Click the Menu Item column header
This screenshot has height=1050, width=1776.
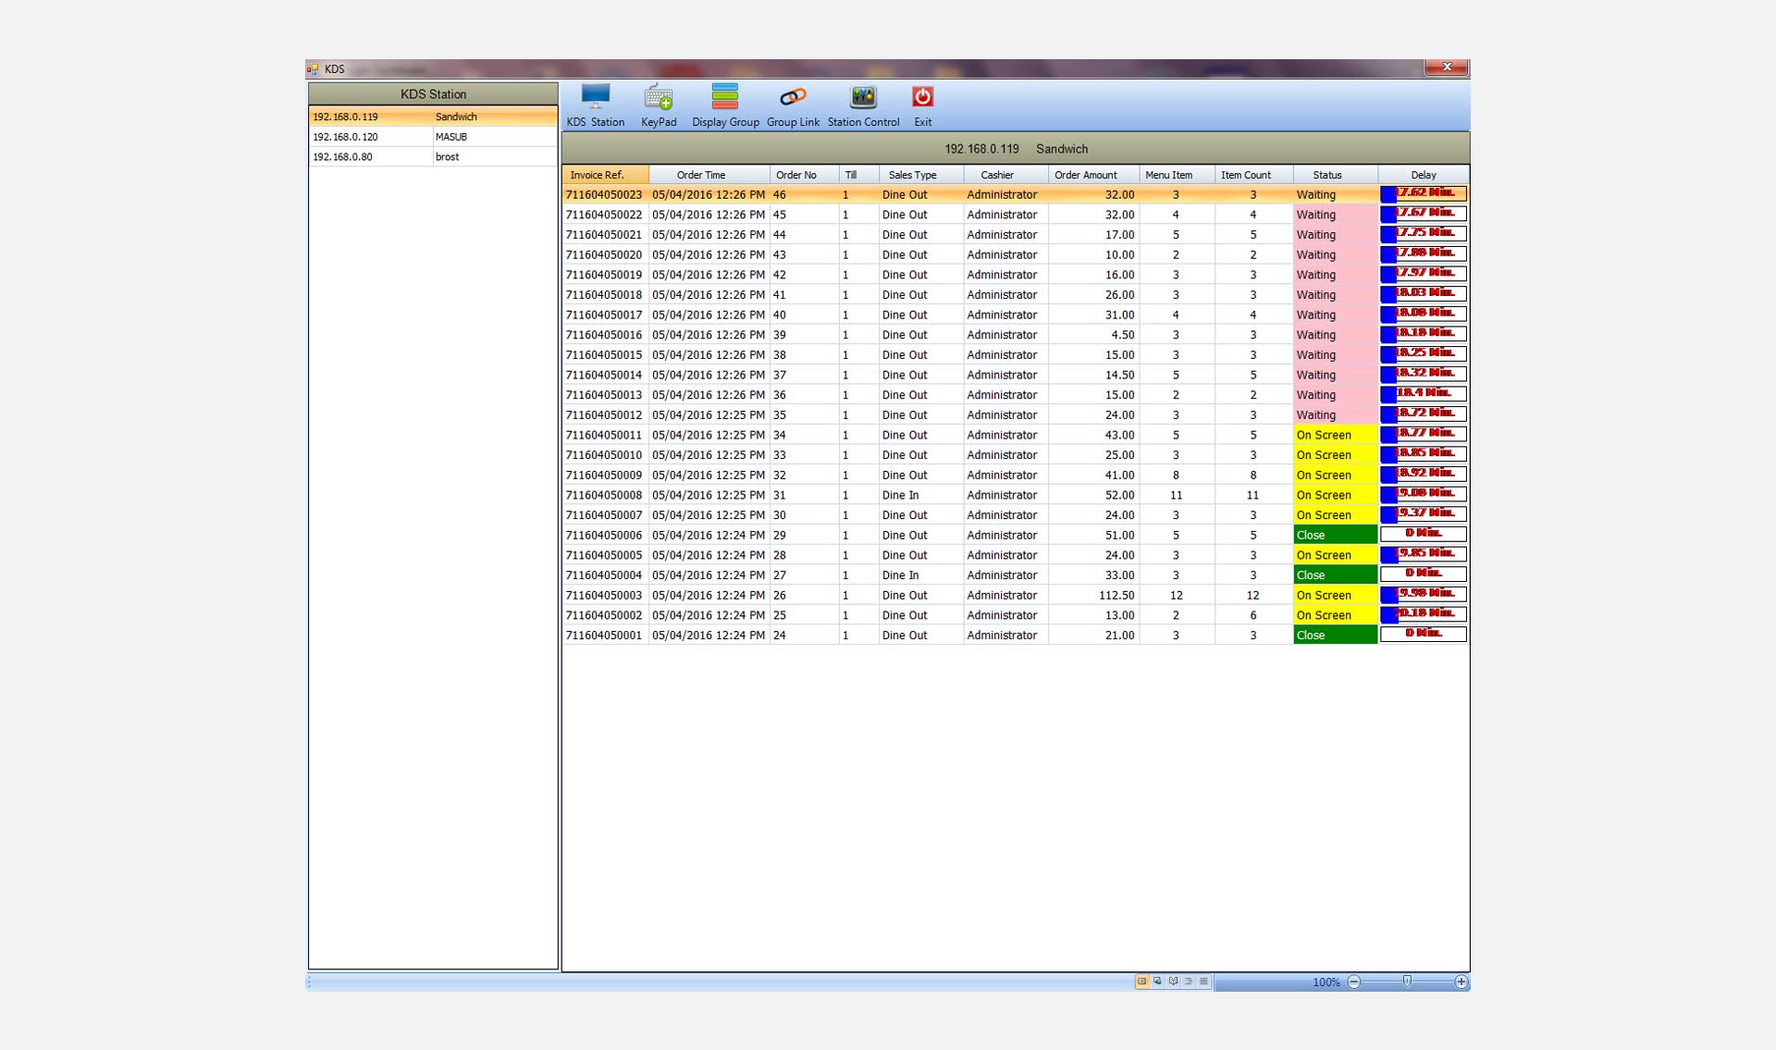click(x=1177, y=175)
